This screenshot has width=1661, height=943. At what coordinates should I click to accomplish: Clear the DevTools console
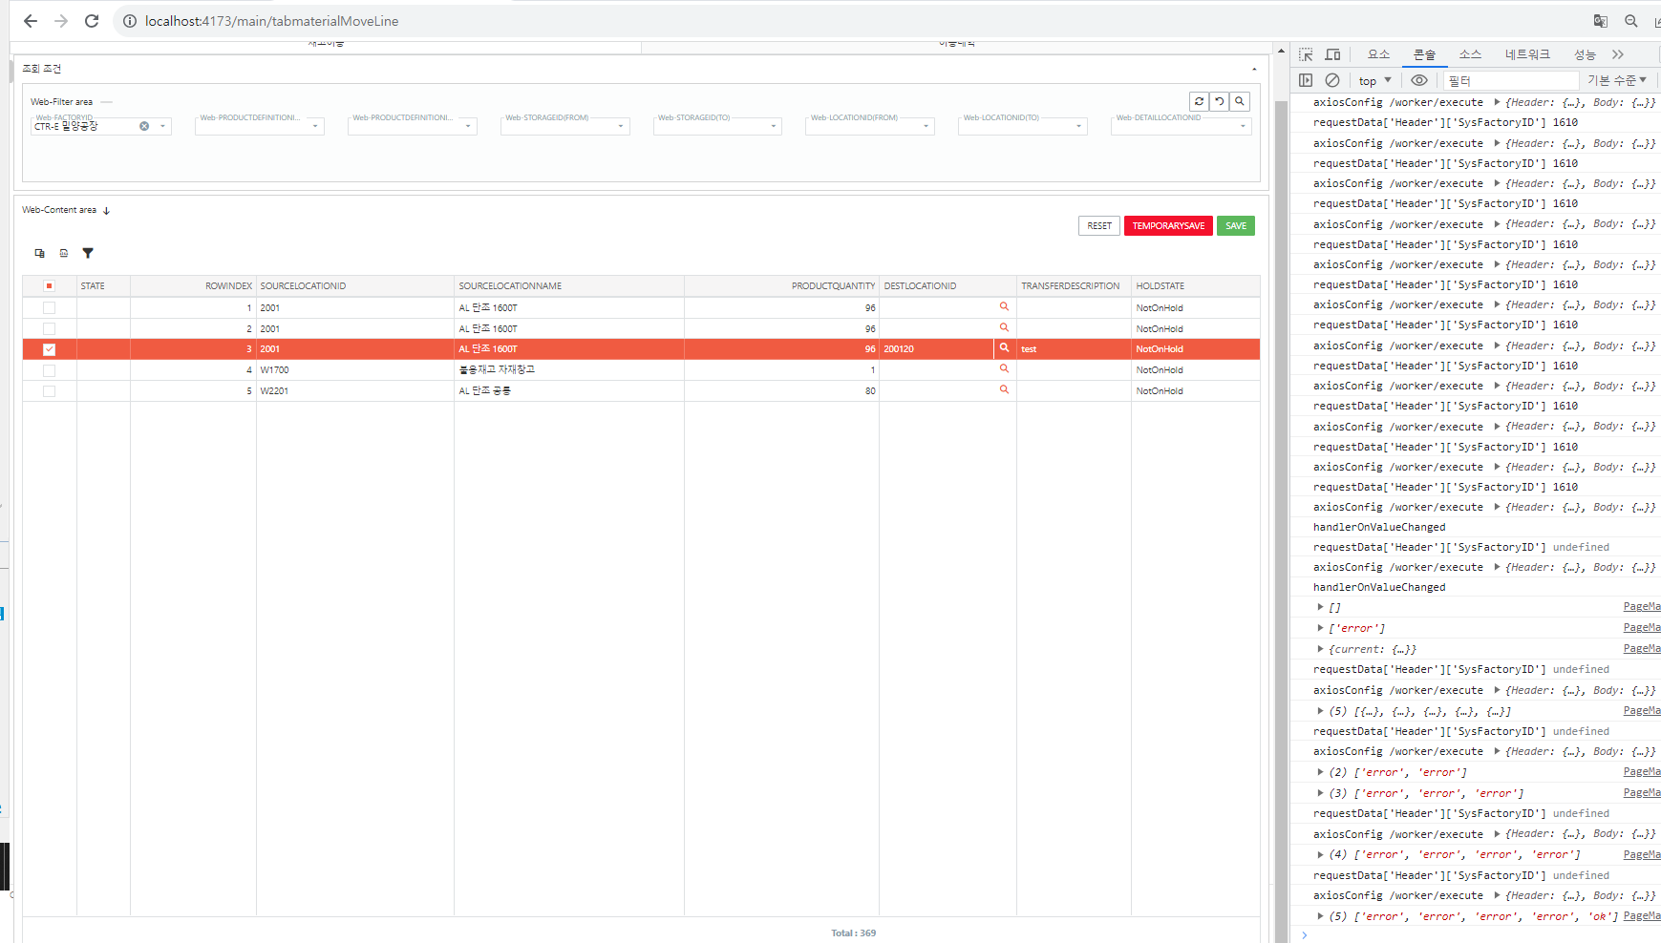[x=1332, y=80]
